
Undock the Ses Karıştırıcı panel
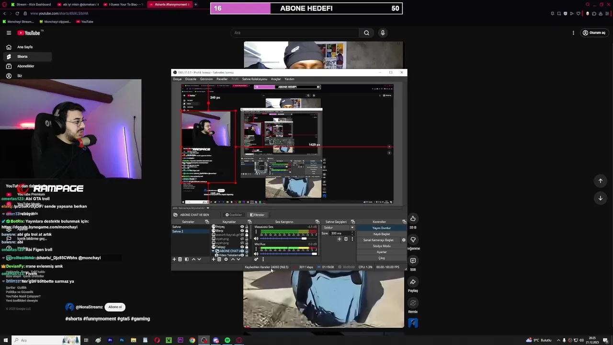318,222
